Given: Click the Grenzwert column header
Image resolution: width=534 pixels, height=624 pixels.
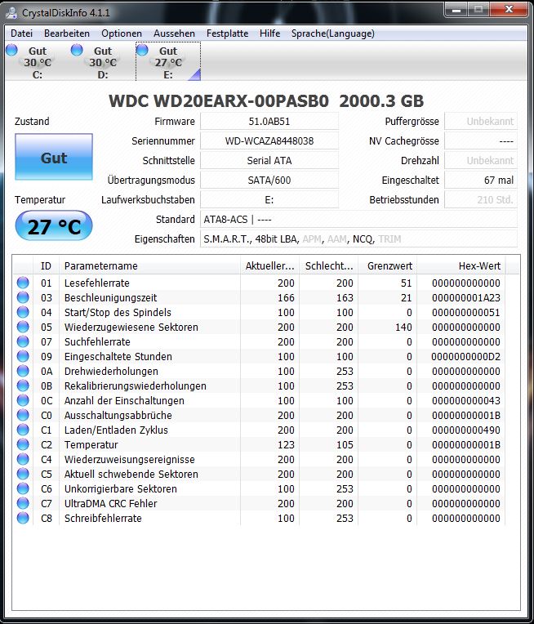Looking at the screenshot, I should (388, 265).
